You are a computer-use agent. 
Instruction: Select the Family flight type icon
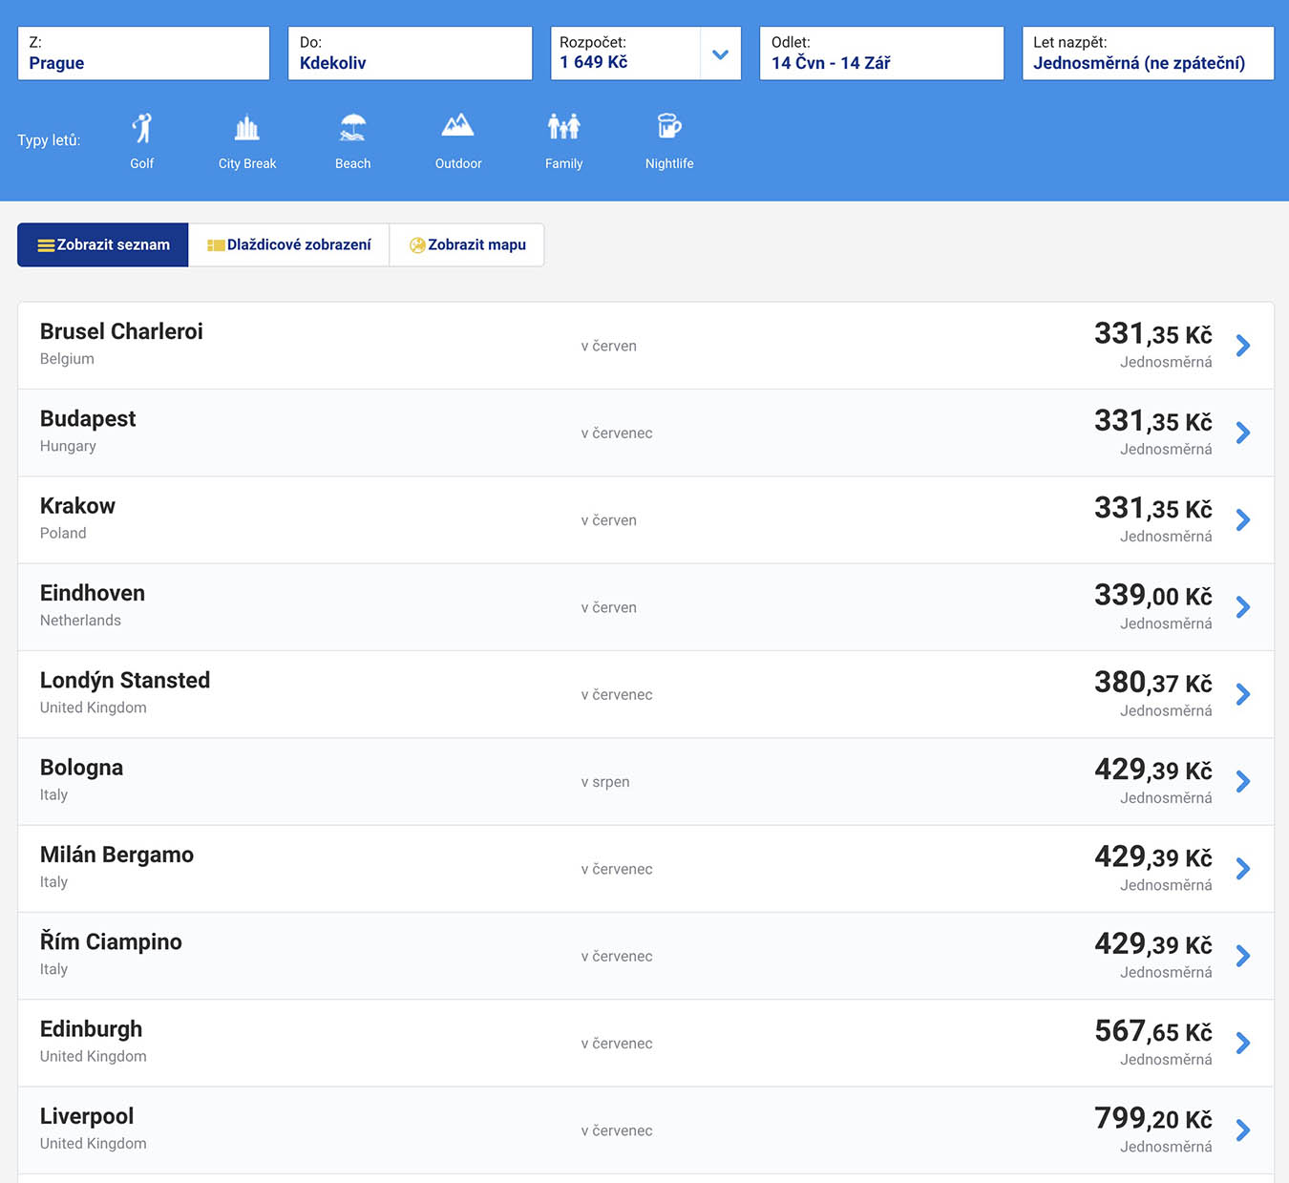tap(564, 126)
